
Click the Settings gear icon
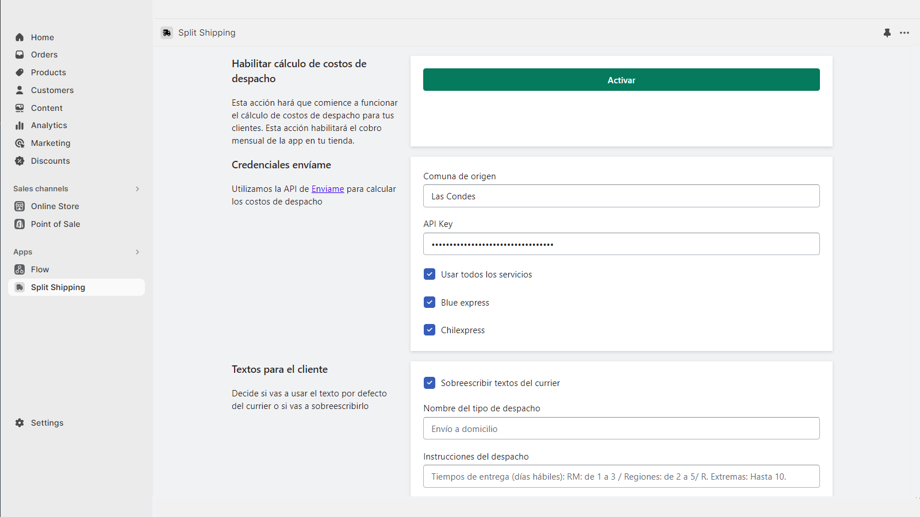tap(20, 423)
